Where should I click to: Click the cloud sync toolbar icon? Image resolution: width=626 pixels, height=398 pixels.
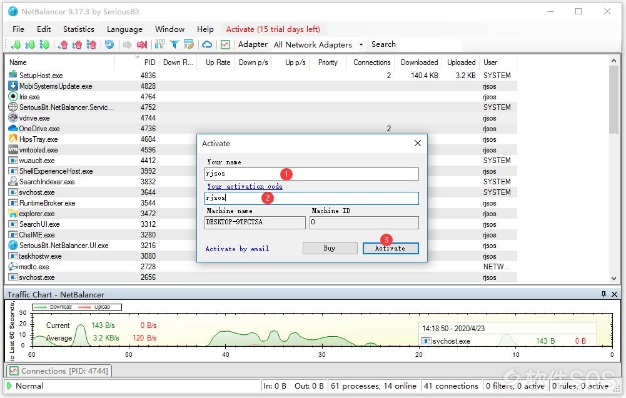[x=207, y=44]
